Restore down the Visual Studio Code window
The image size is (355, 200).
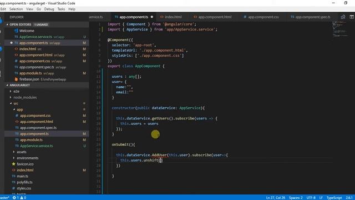(x=346, y=3)
